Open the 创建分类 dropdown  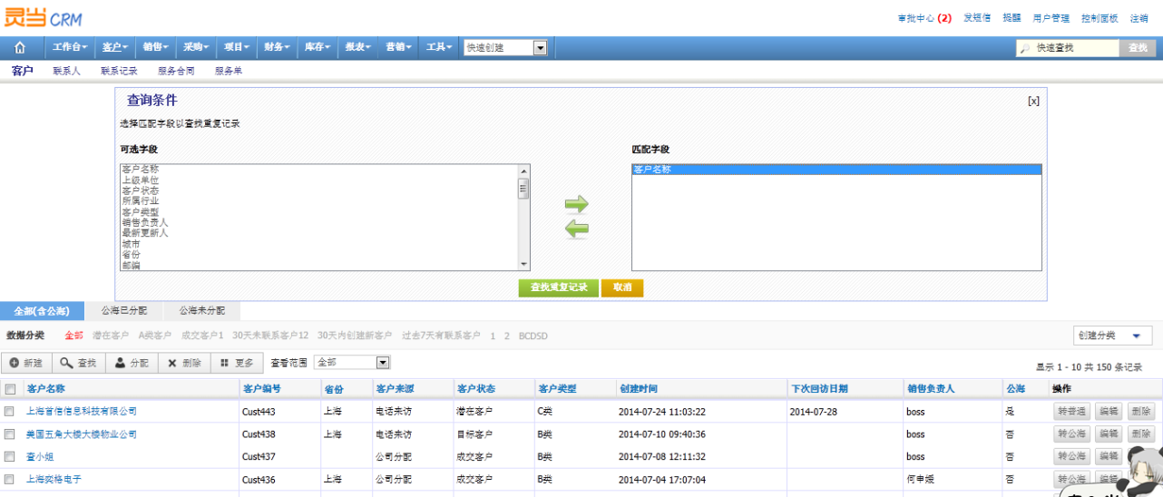(x=1112, y=336)
